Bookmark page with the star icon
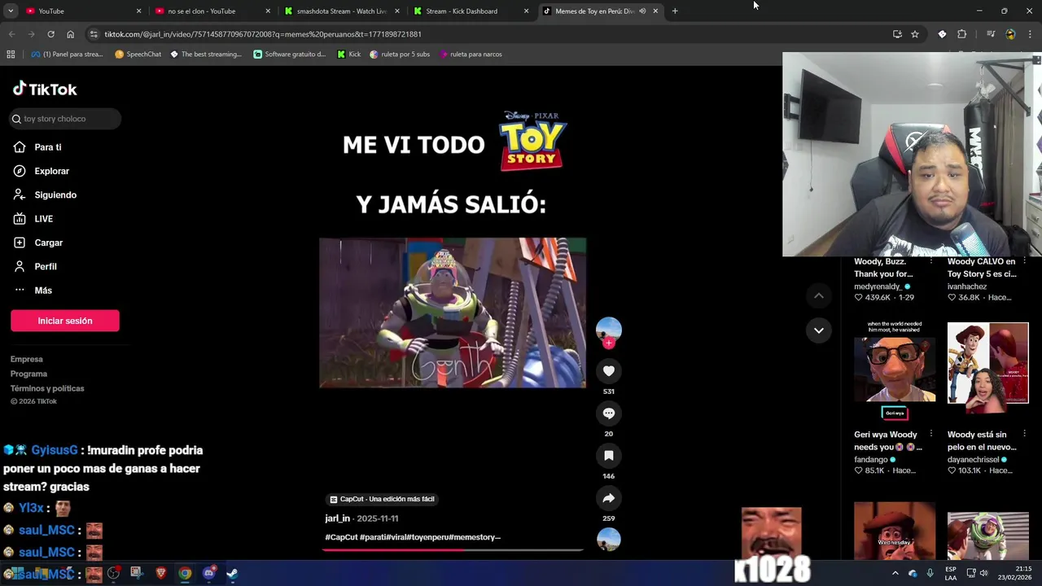 (915, 34)
